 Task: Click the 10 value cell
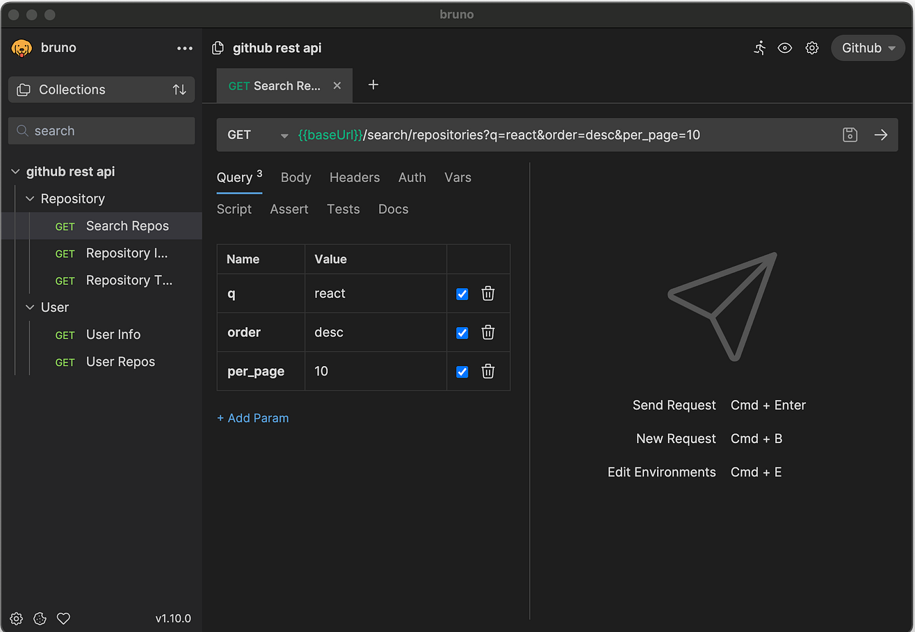[376, 372]
